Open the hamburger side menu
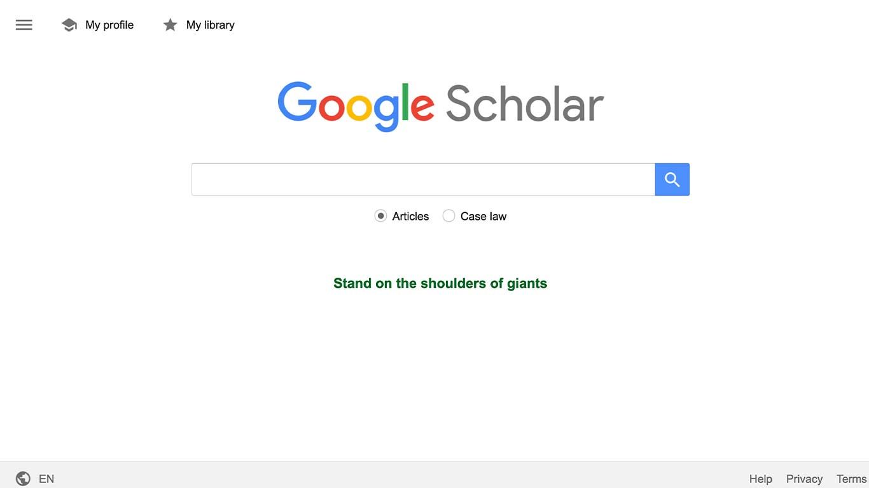869x488 pixels. click(24, 25)
